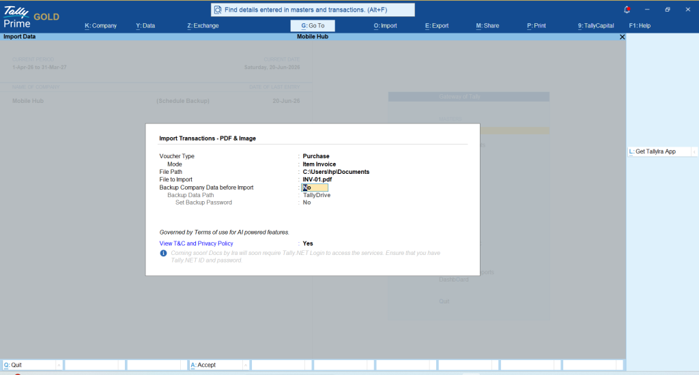Image resolution: width=699 pixels, height=375 pixels.
Task: Click the Find details search field
Action: (x=313, y=10)
